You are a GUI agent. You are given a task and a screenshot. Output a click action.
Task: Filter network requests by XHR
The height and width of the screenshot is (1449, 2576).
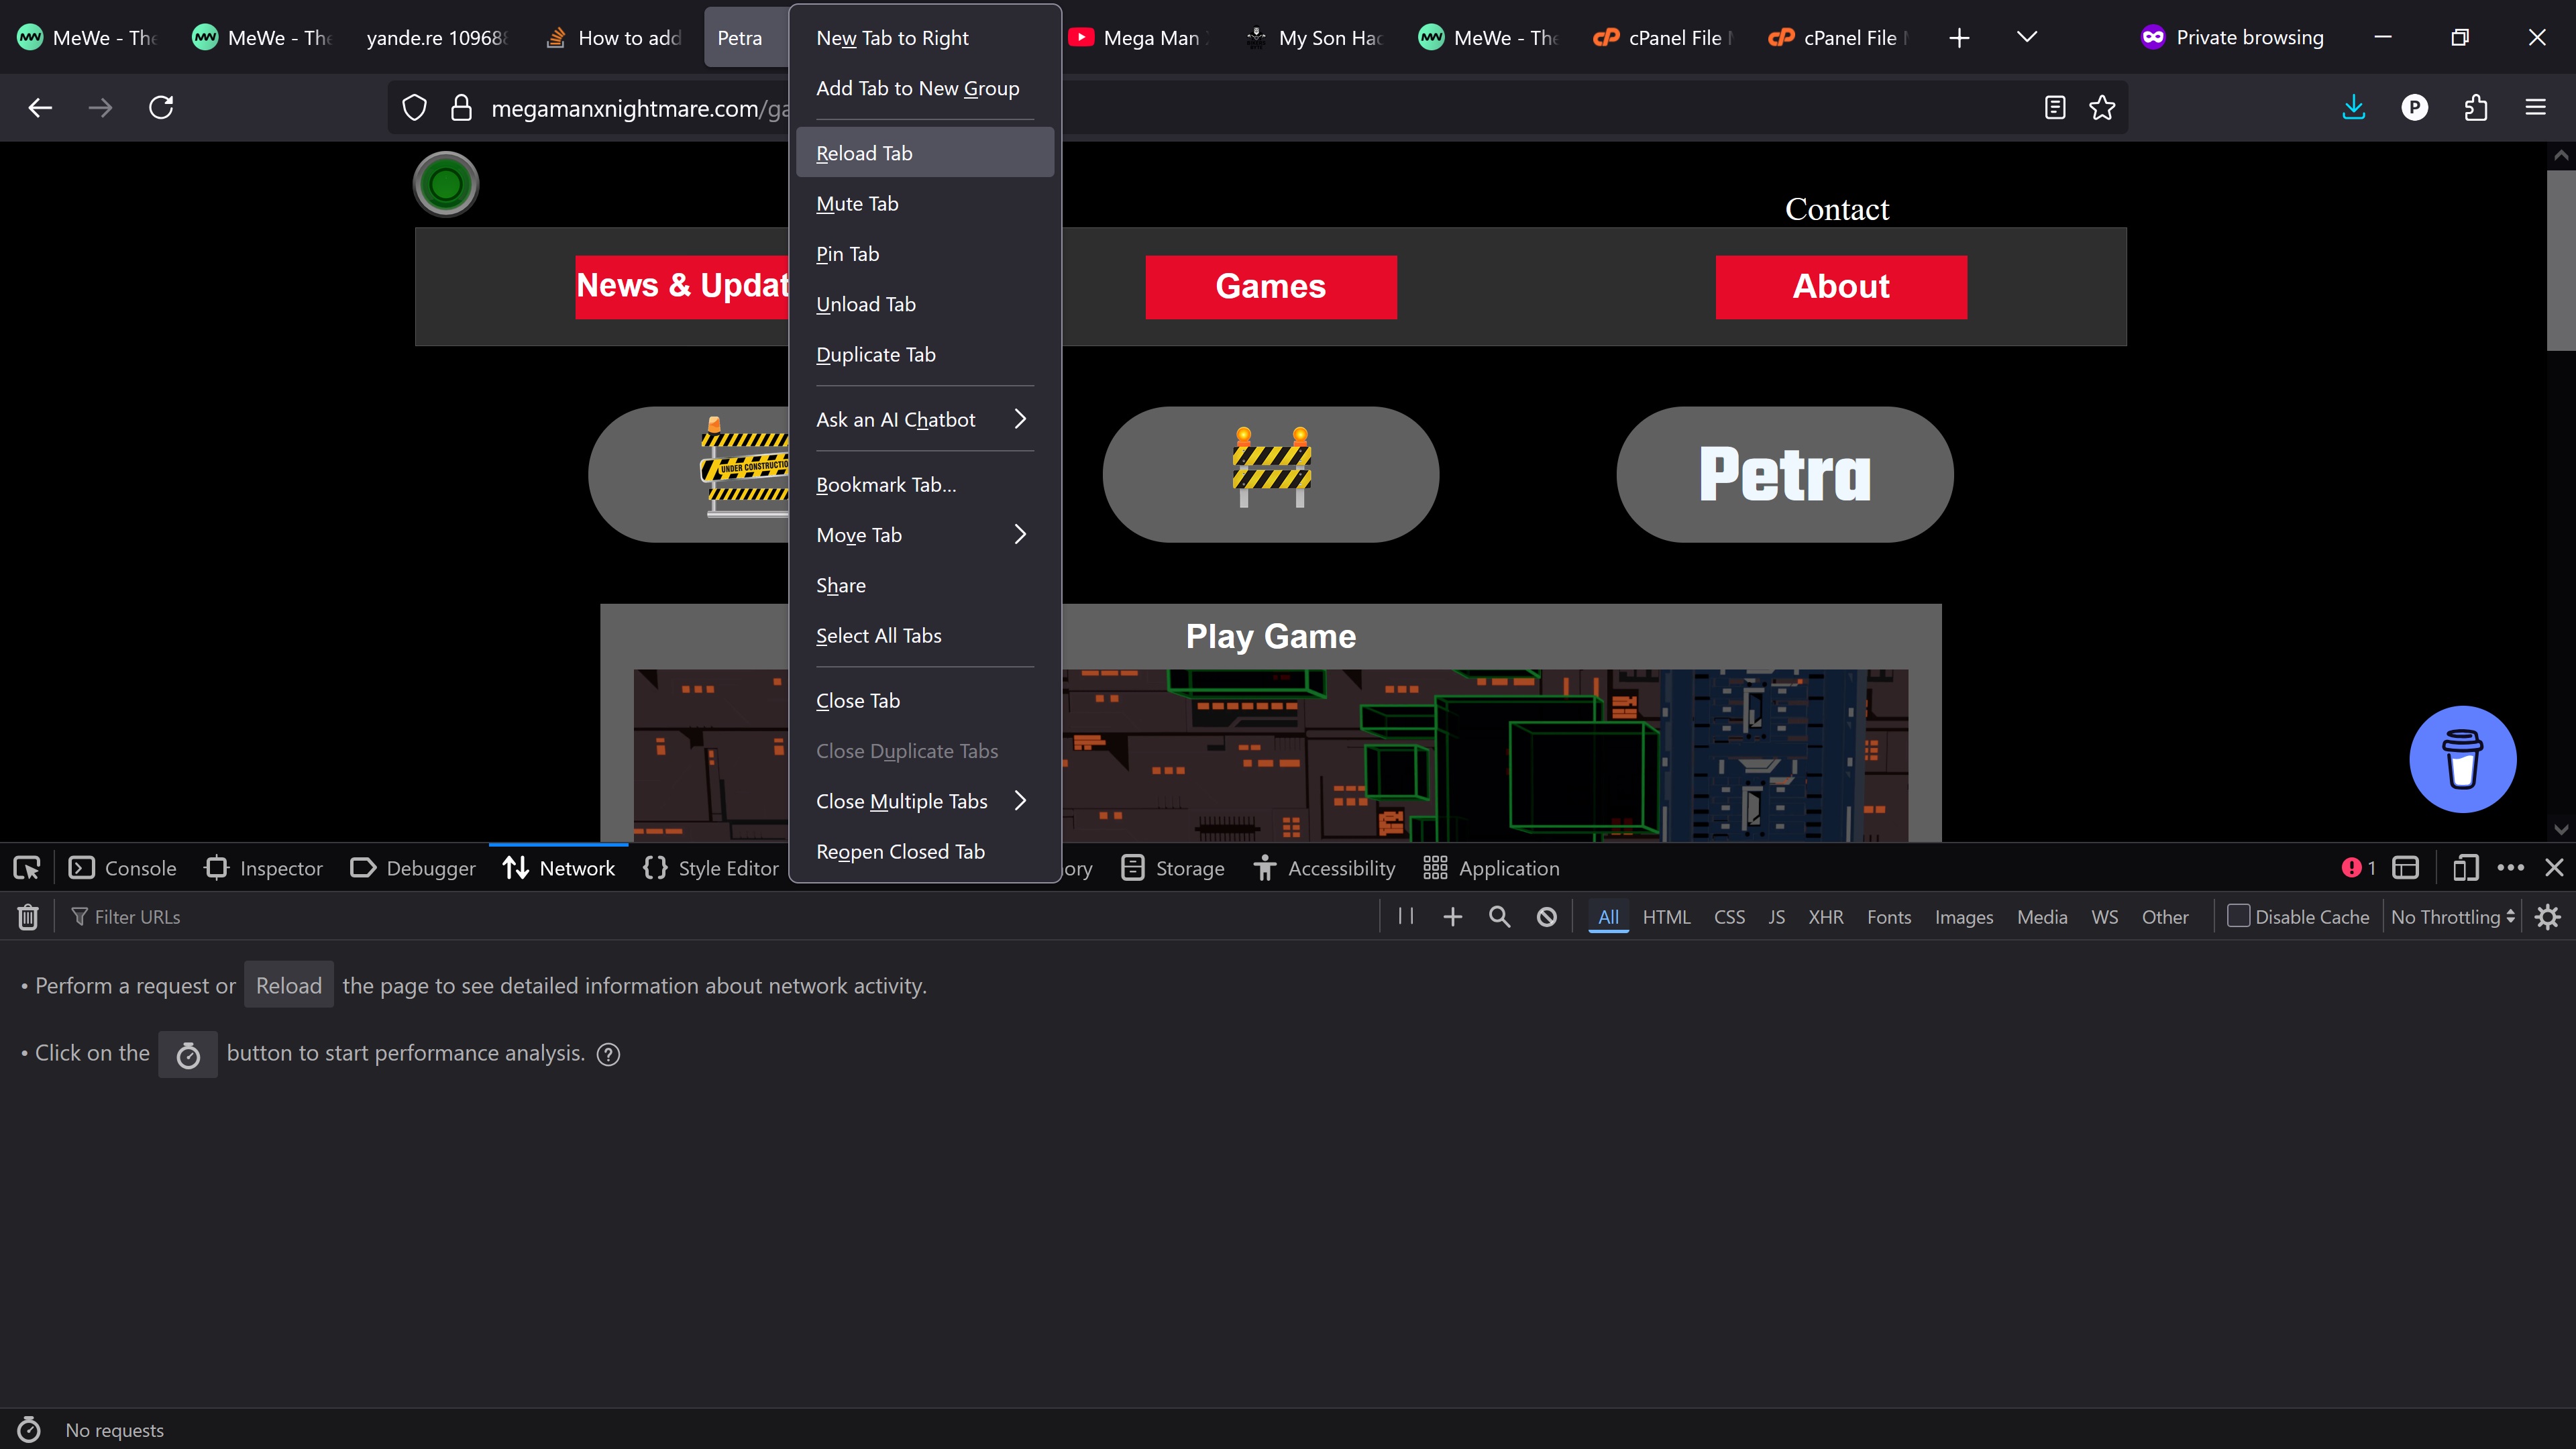(x=1825, y=917)
